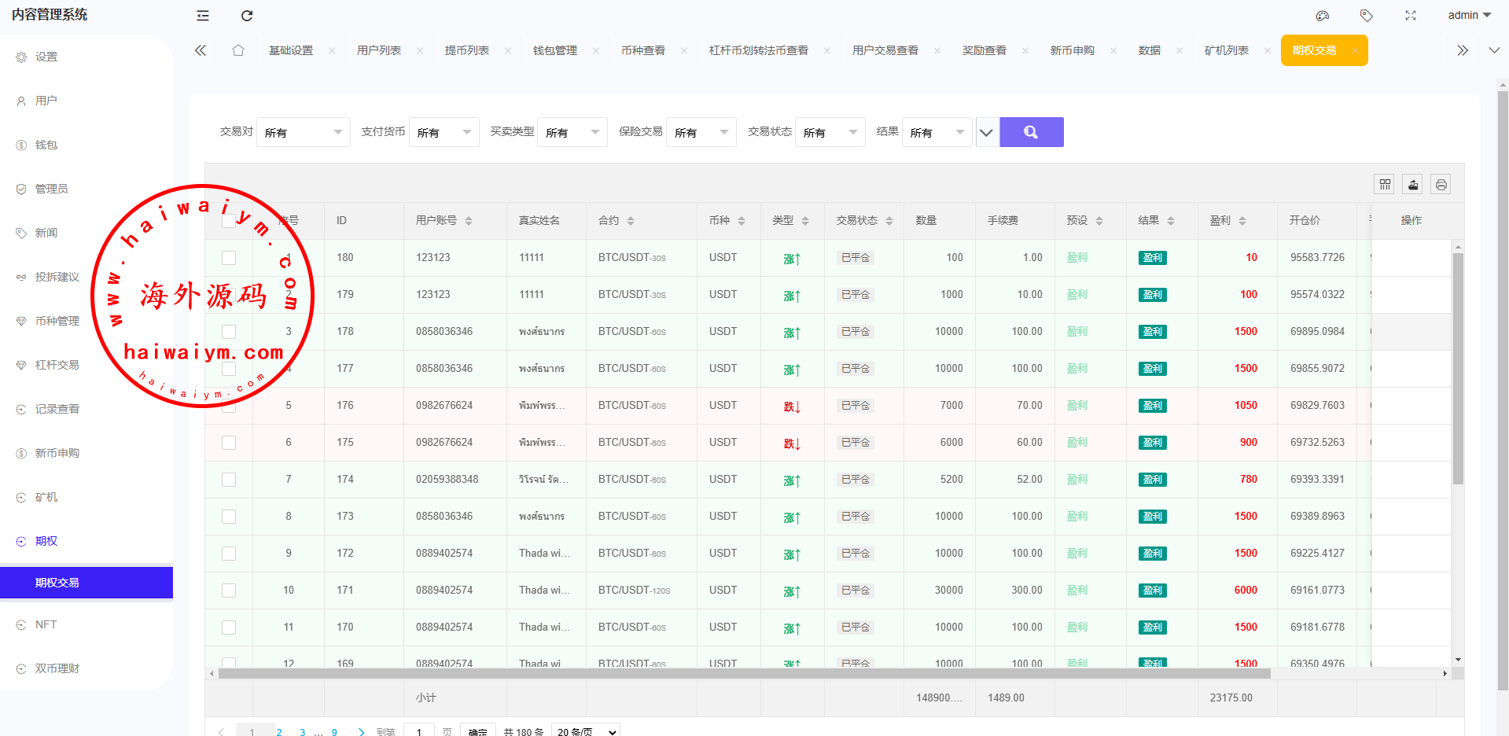Go to the home tab icon
The width and height of the screenshot is (1509, 736).
click(x=238, y=50)
